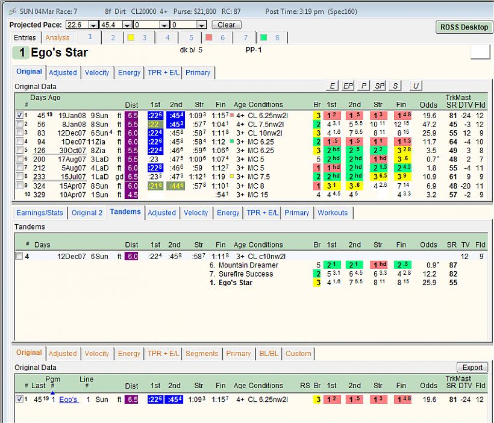This screenshot has height=423, width=494.
Task: Open the Ego's horse name link
Action: pos(68,399)
